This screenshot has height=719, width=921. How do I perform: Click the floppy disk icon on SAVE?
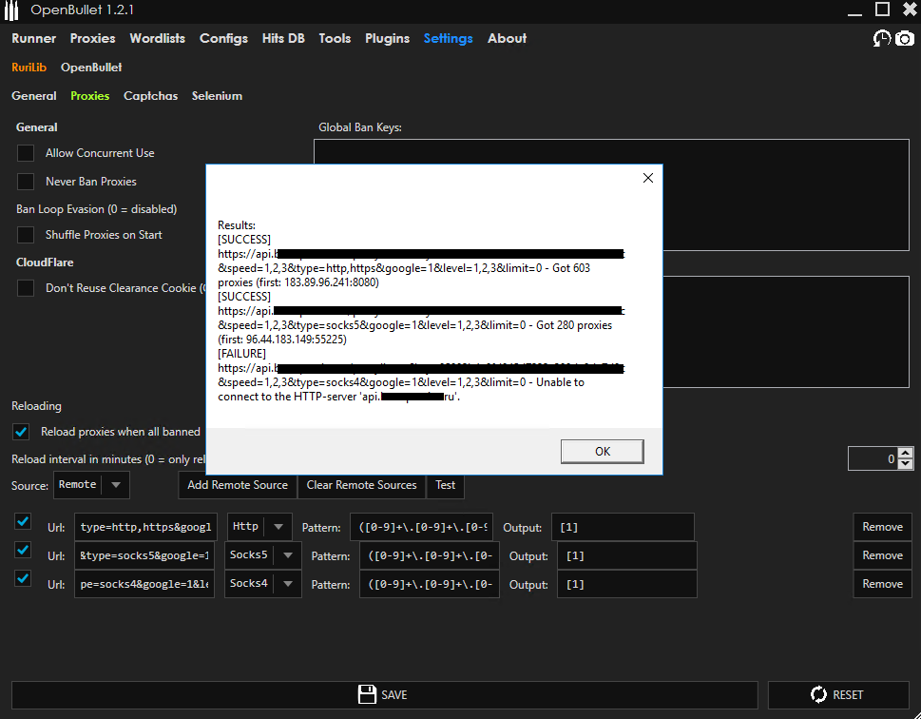coord(366,694)
